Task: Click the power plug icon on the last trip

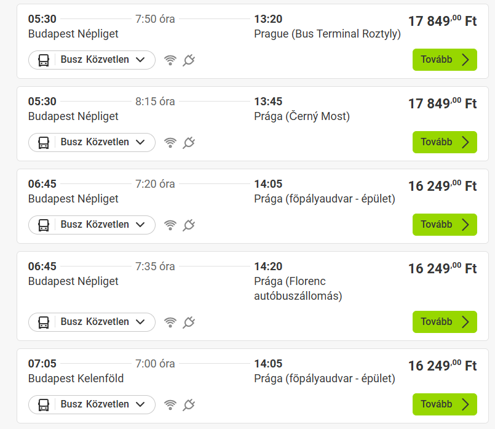Action: [189, 404]
